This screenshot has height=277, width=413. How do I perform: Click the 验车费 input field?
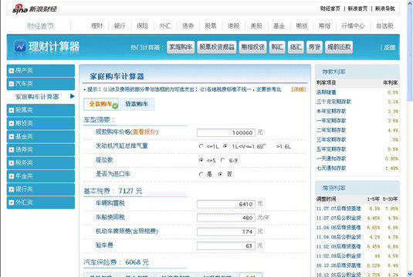click(x=226, y=245)
